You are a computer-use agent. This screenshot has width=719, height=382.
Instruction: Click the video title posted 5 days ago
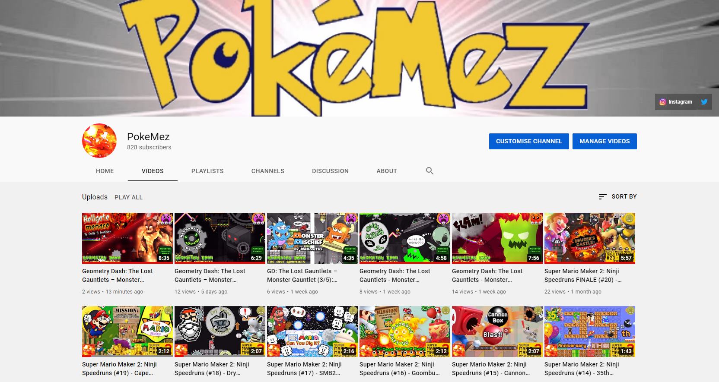point(210,275)
